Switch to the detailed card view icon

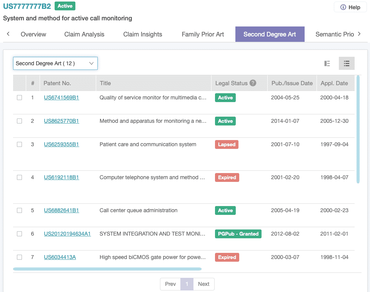coord(327,63)
